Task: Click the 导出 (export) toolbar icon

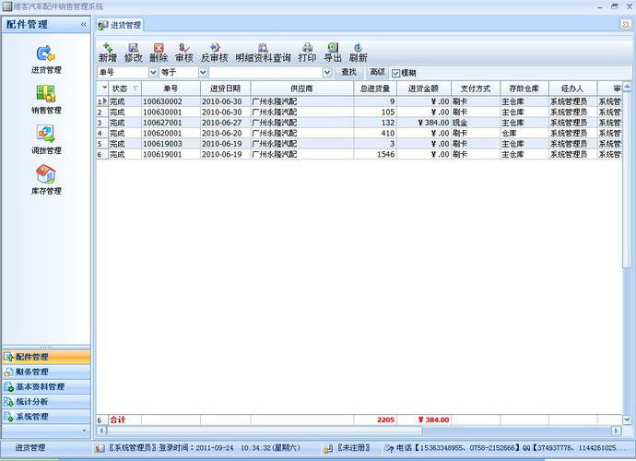Action: pos(333,53)
